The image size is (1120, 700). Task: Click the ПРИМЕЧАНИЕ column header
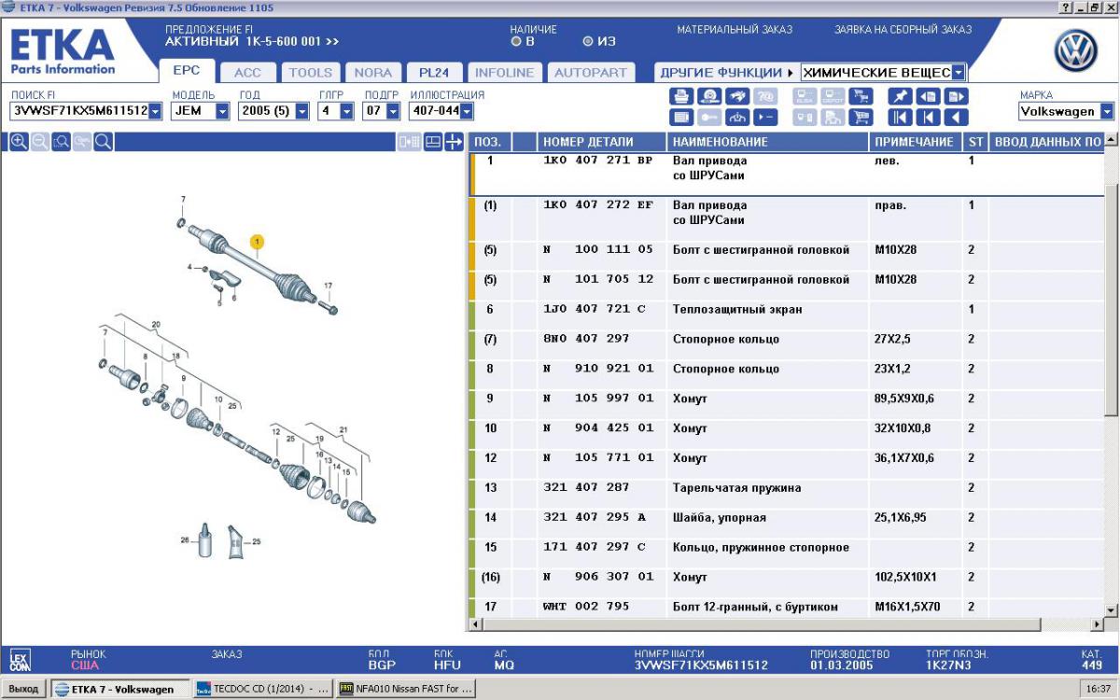(914, 142)
